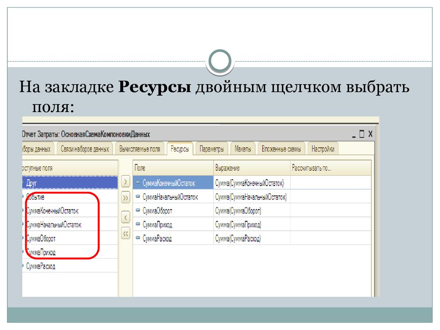Click the Выражение column header
Viewport: 440px width, 330px height.
click(252, 168)
